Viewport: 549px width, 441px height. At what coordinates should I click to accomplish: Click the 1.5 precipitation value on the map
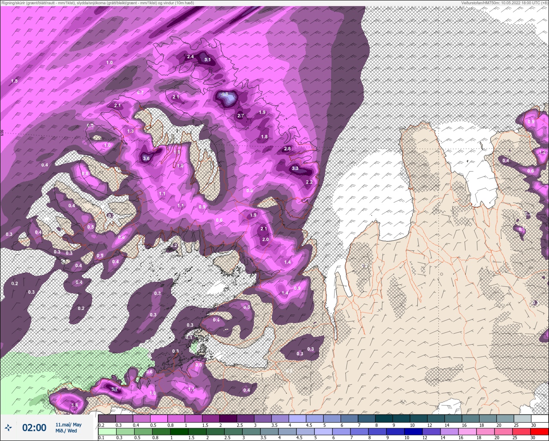pyautogui.click(x=14, y=81)
